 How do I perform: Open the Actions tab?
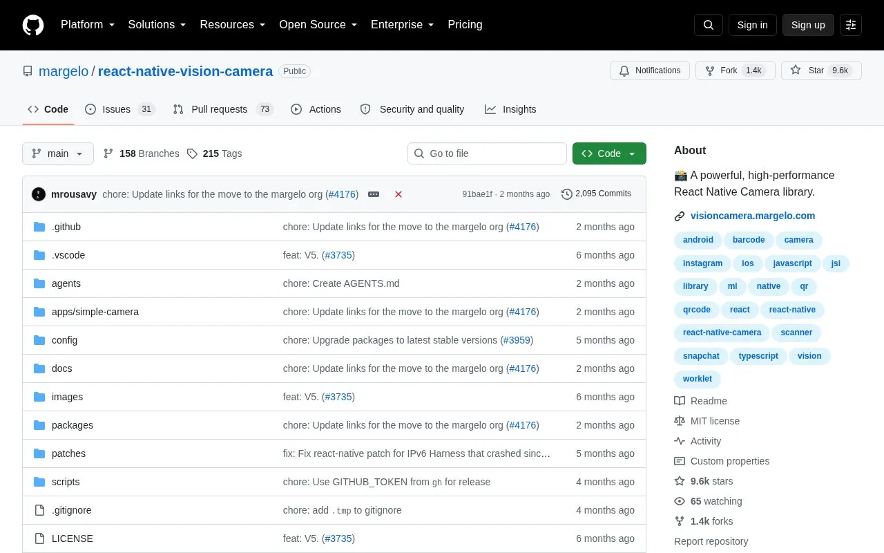(x=316, y=109)
